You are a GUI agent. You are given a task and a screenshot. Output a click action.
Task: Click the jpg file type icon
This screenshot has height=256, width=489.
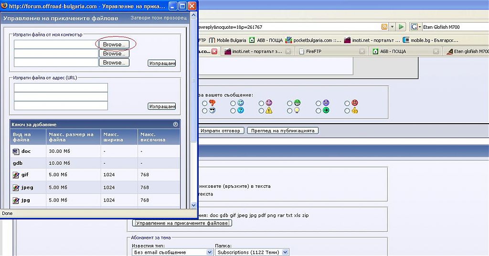(x=16, y=201)
